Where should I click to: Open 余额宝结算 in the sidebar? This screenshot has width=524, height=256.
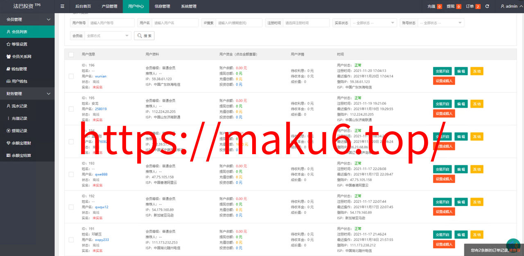click(27, 155)
